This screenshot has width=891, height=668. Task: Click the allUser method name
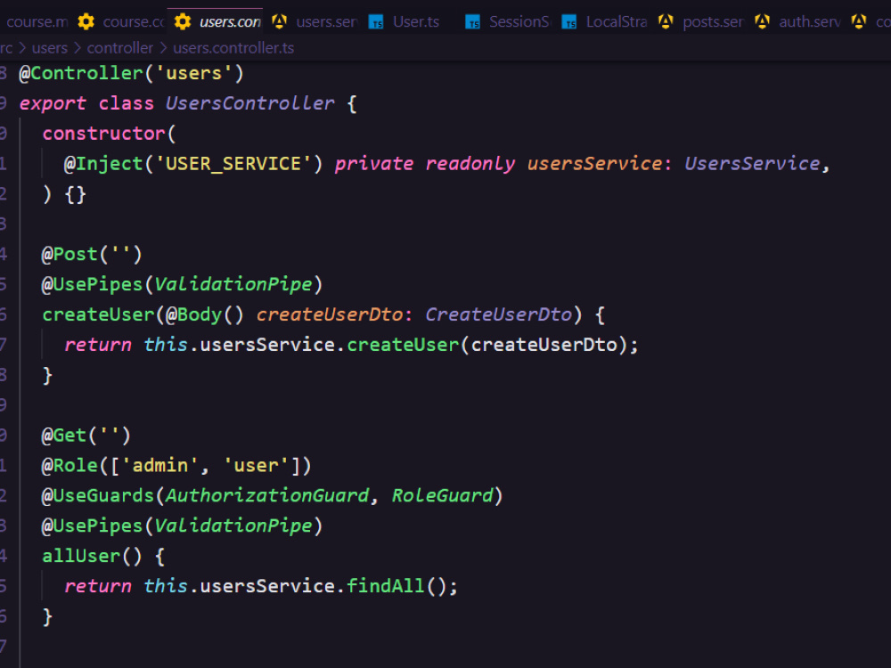(x=81, y=556)
